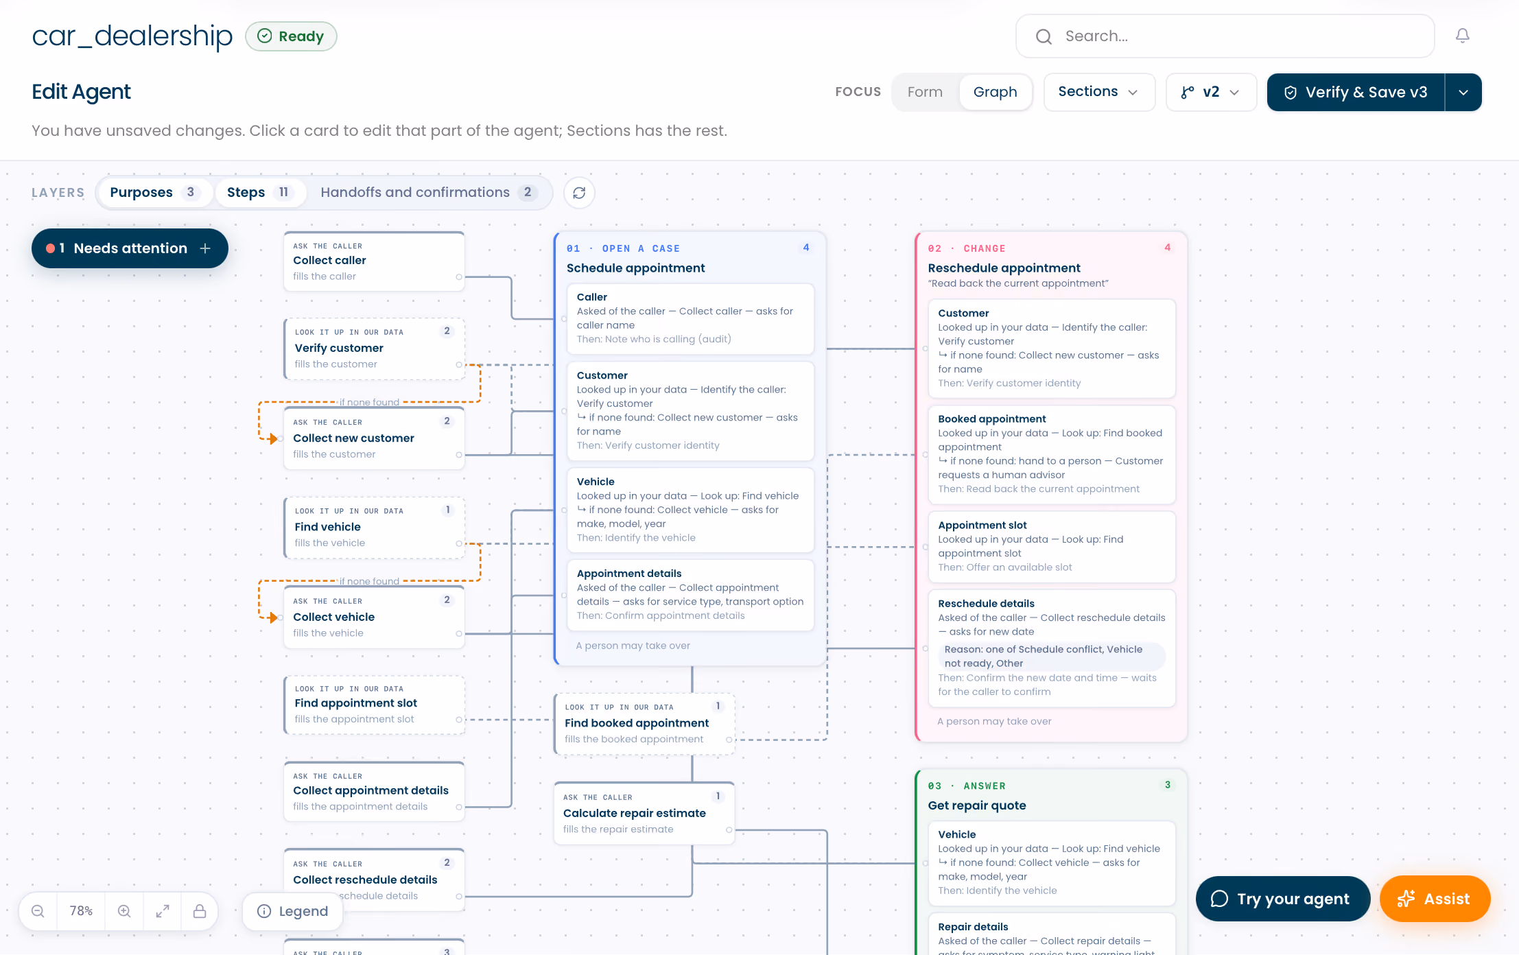Open the v2 version dropdown
Viewport: 1519px width, 955px height.
[x=1211, y=92]
